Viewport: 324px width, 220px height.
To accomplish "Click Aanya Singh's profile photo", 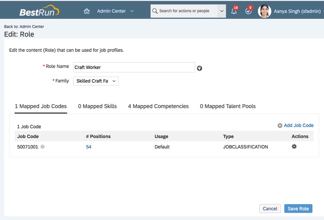I will [x=264, y=11].
